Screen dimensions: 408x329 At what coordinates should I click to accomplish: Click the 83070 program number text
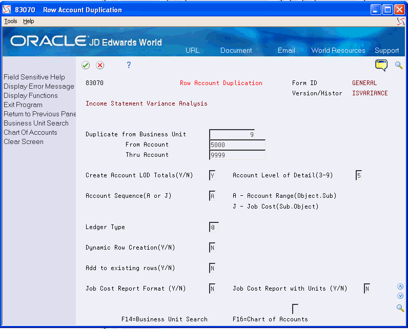94,83
